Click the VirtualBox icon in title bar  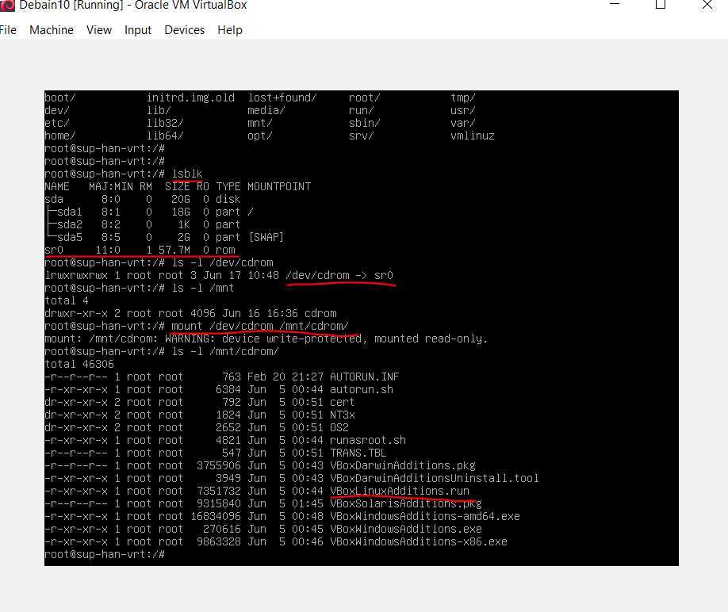tap(7, 5)
